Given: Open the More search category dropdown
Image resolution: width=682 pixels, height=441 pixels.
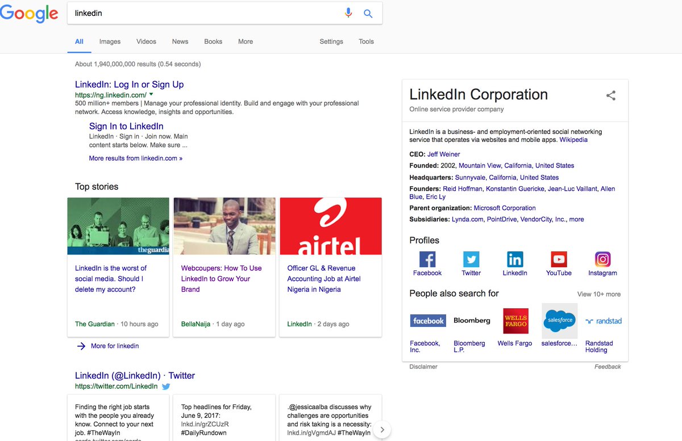Looking at the screenshot, I should click(246, 41).
